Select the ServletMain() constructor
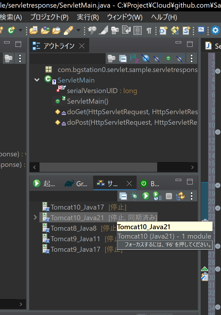The height and width of the screenshot is (315, 221). click(88, 101)
